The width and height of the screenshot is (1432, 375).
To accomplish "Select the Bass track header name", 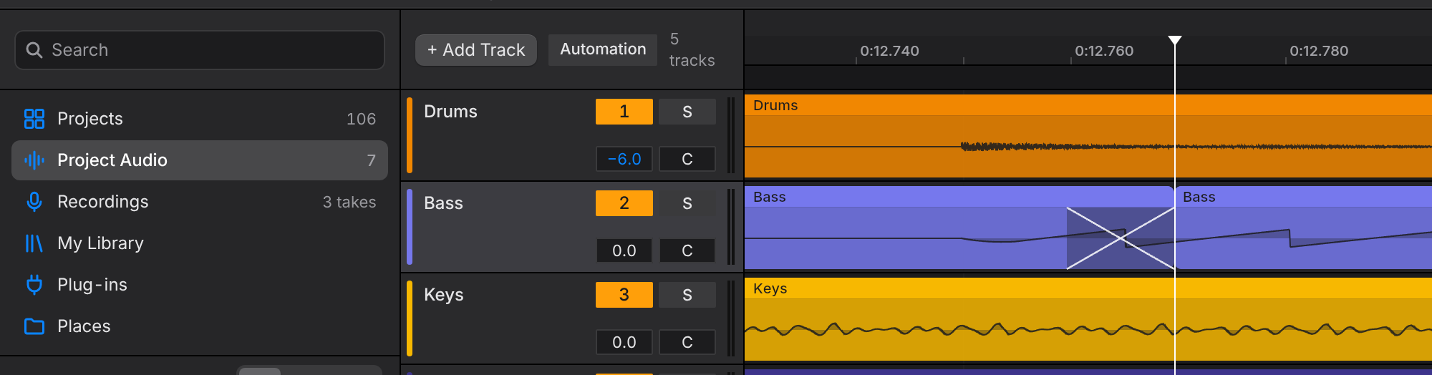I will [443, 203].
